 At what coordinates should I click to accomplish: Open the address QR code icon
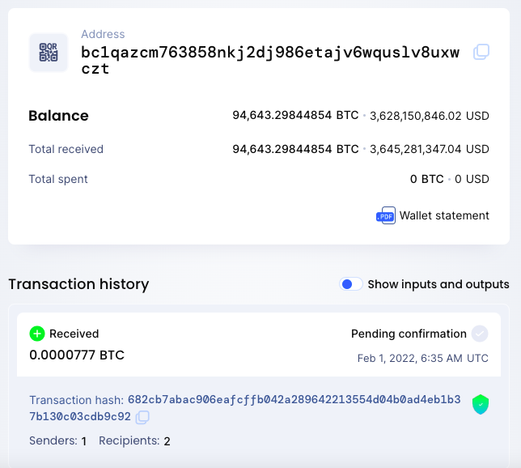pyautogui.click(x=49, y=52)
